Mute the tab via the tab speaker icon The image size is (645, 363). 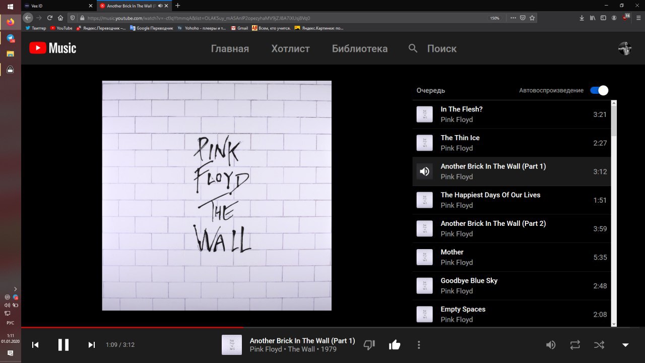click(x=160, y=6)
